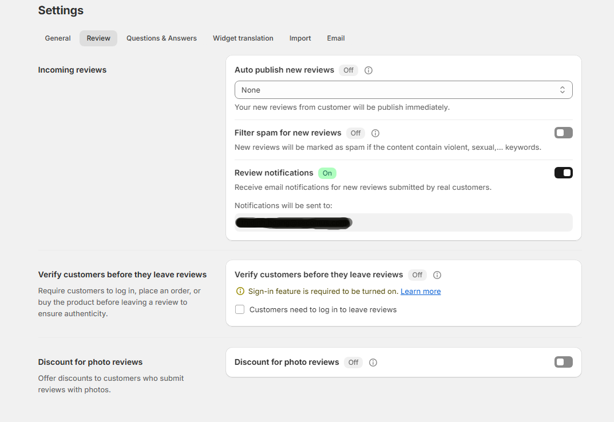Click the On badge next to Review notifications
The height and width of the screenshot is (422, 614).
(327, 173)
